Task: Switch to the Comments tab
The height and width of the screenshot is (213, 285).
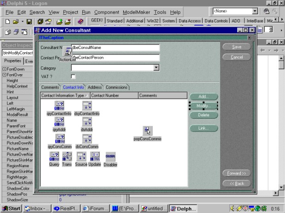Action: (x=50, y=87)
